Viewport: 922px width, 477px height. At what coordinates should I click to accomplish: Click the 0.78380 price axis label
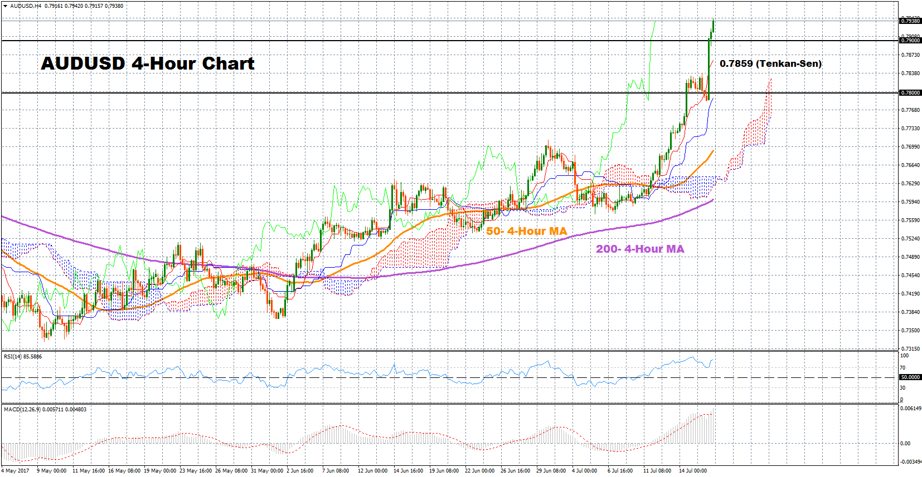pos(910,73)
